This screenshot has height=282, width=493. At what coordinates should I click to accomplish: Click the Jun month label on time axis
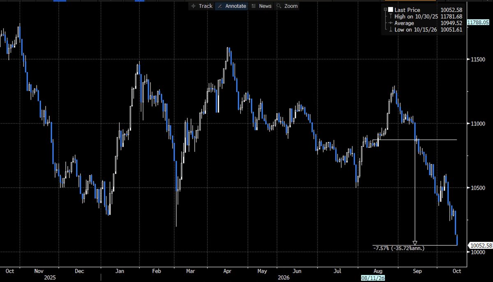pyautogui.click(x=297, y=271)
